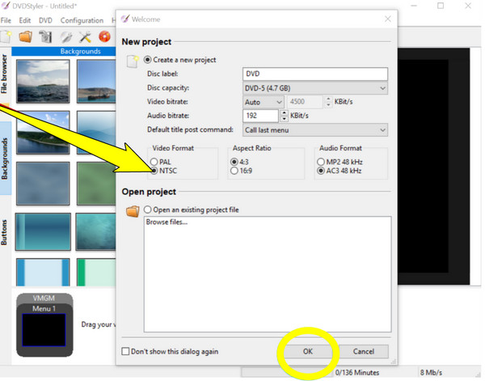Click the Open project folder icon in toolbar
The height and width of the screenshot is (381, 485).
click(25, 37)
